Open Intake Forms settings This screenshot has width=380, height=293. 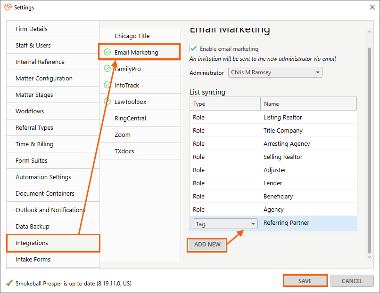tap(53, 260)
